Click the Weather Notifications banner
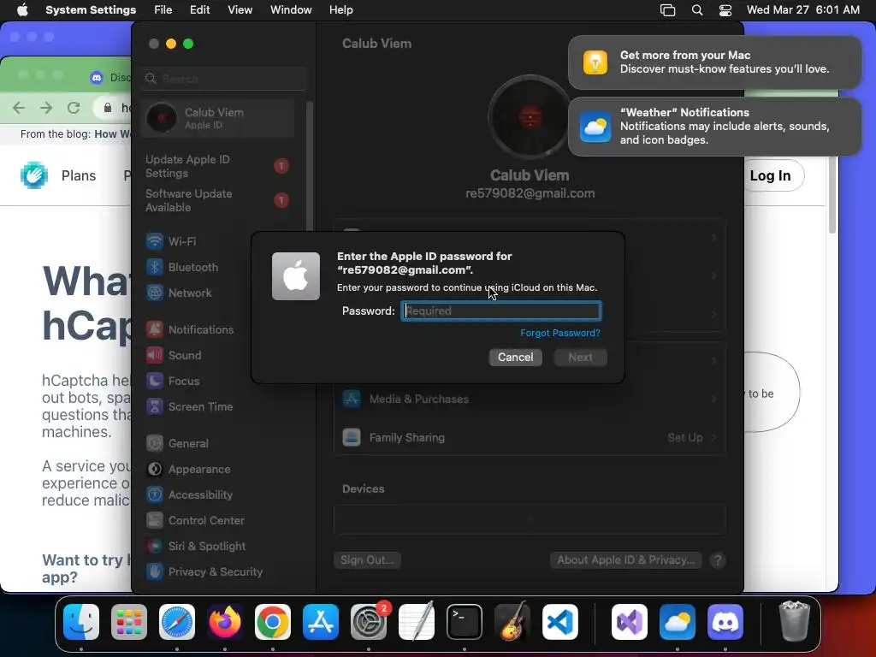This screenshot has width=876, height=657. [714, 127]
